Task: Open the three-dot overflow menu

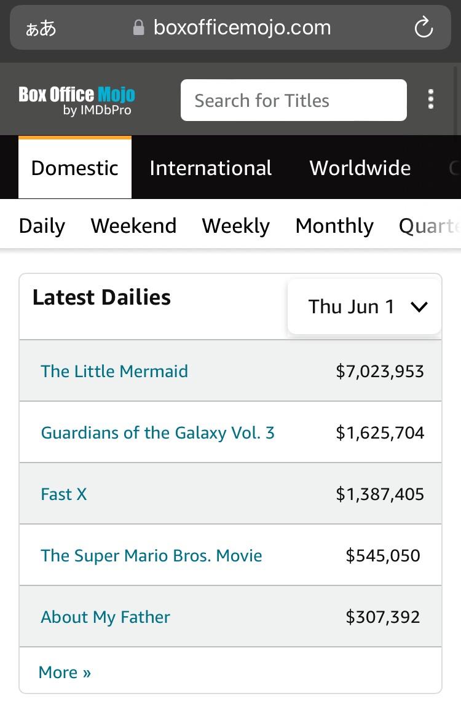Action: (431, 99)
